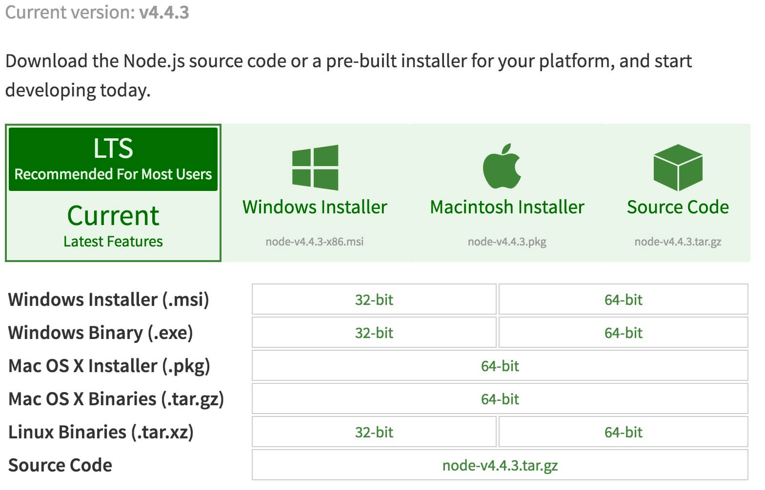Click the node-v4.4.3-x86.msi file label
Image resolution: width=765 pixels, height=490 pixels.
coord(315,241)
